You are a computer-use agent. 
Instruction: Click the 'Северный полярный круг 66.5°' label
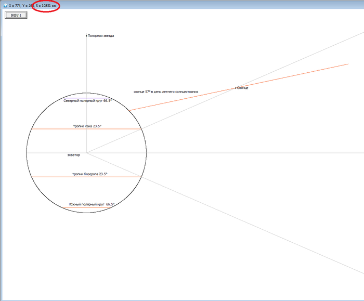pyautogui.click(x=87, y=101)
